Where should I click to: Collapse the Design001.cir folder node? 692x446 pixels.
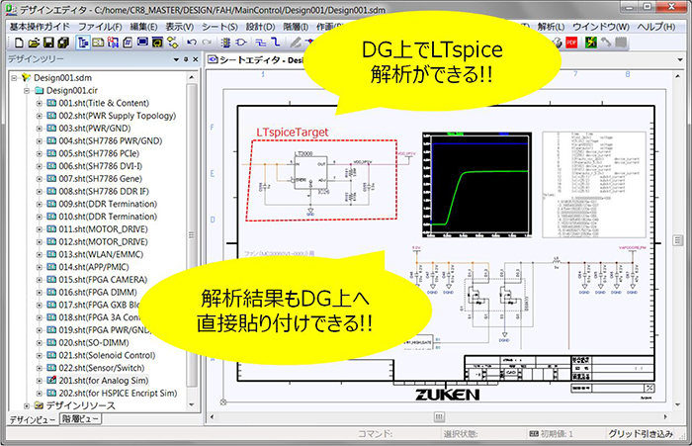[x=27, y=91]
